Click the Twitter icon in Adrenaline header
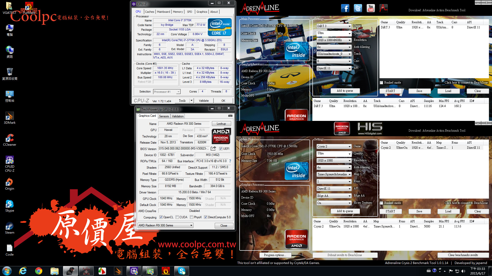This screenshot has width=492, height=276. pyautogui.click(x=358, y=8)
